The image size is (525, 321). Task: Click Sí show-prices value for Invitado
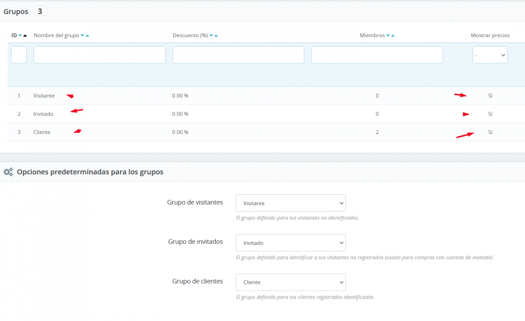tap(490, 114)
